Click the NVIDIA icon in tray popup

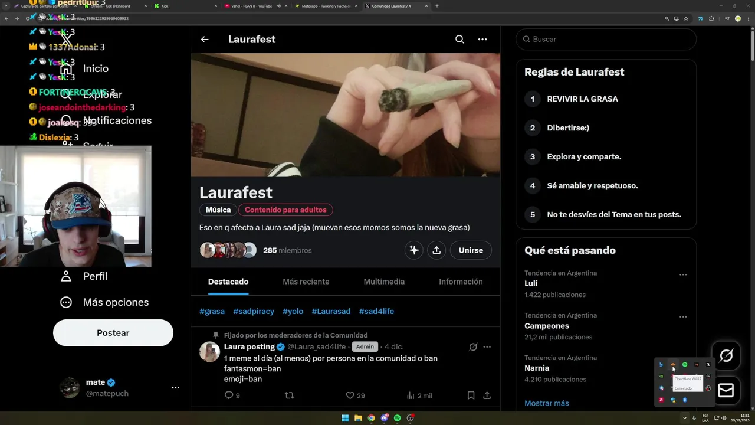[x=661, y=377]
